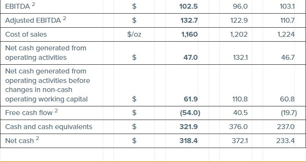Select the Adjusted EBITDA row label
Image resolution: width=306 pixels, height=162 pixels.
coord(33,20)
